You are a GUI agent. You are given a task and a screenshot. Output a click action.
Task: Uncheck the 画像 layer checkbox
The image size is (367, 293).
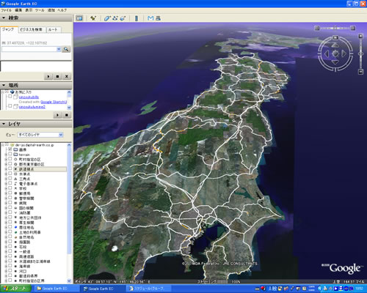pos(10,149)
